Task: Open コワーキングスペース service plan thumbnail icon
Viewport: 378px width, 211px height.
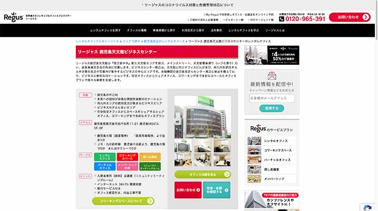Action: [254, 150]
